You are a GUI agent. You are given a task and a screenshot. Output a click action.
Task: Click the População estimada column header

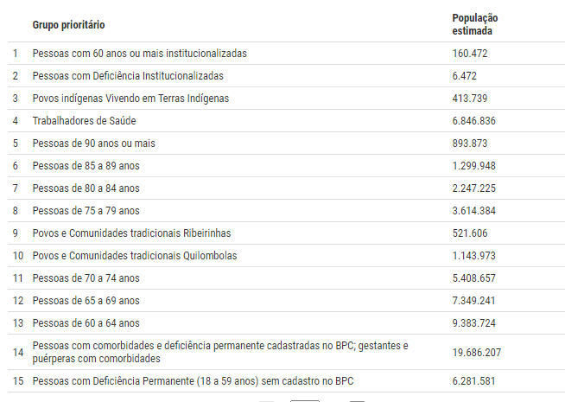[x=475, y=24]
